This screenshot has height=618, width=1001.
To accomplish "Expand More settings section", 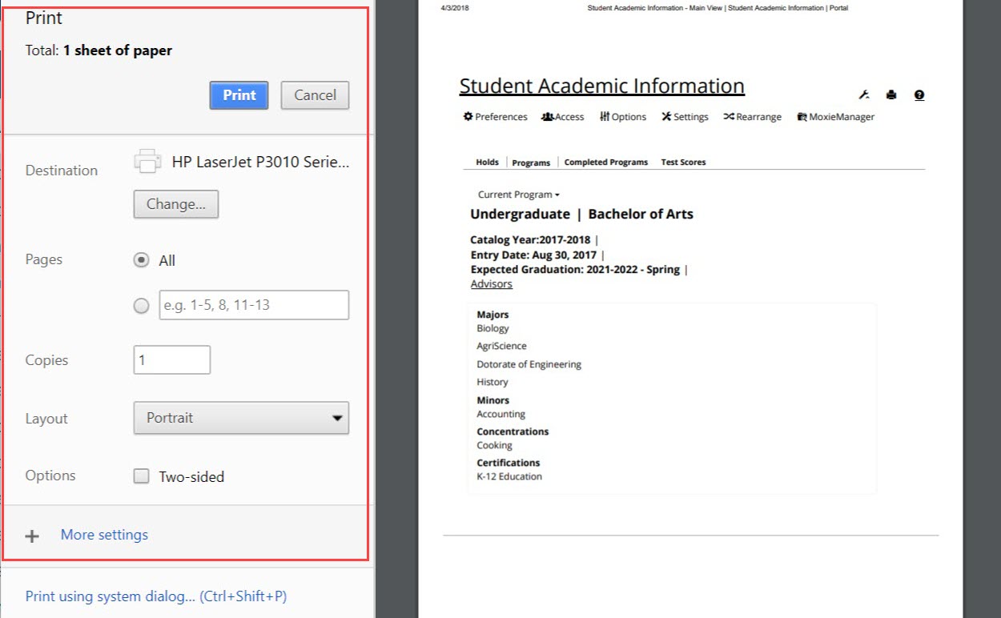I will (104, 535).
